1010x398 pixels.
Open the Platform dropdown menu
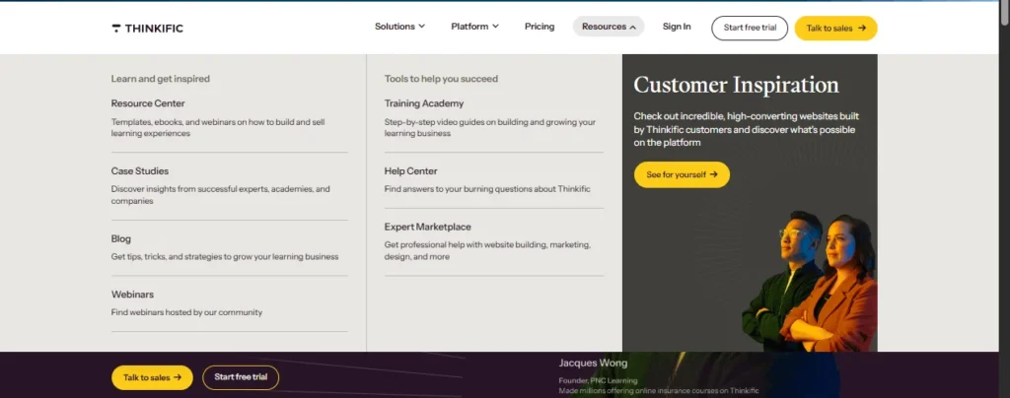pyautogui.click(x=474, y=27)
